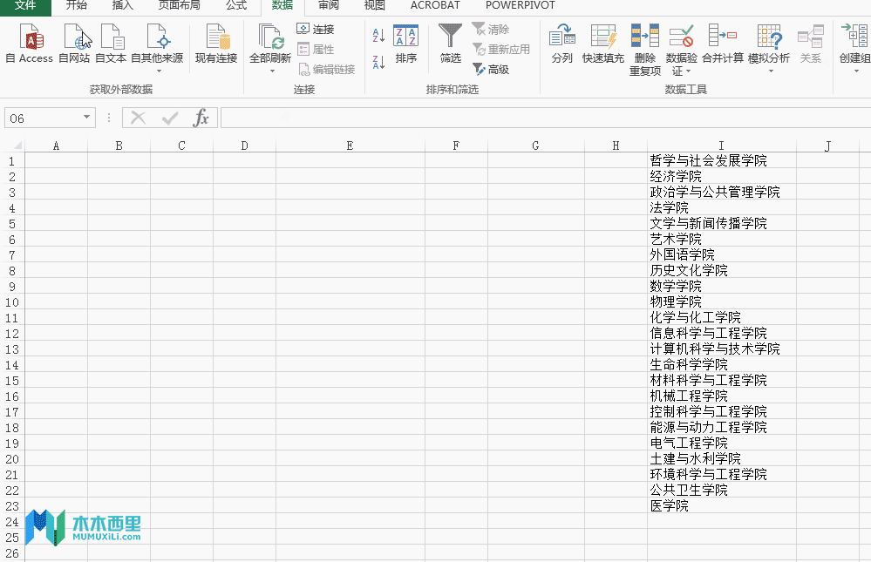Select cell 机械工程学院
This screenshot has width=871, height=562.
[722, 396]
